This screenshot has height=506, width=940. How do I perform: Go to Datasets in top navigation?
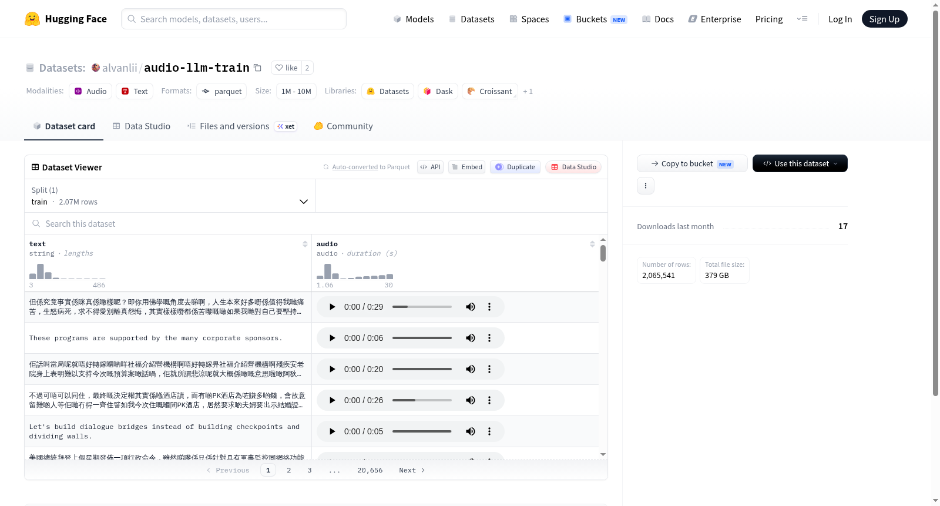[x=471, y=19]
